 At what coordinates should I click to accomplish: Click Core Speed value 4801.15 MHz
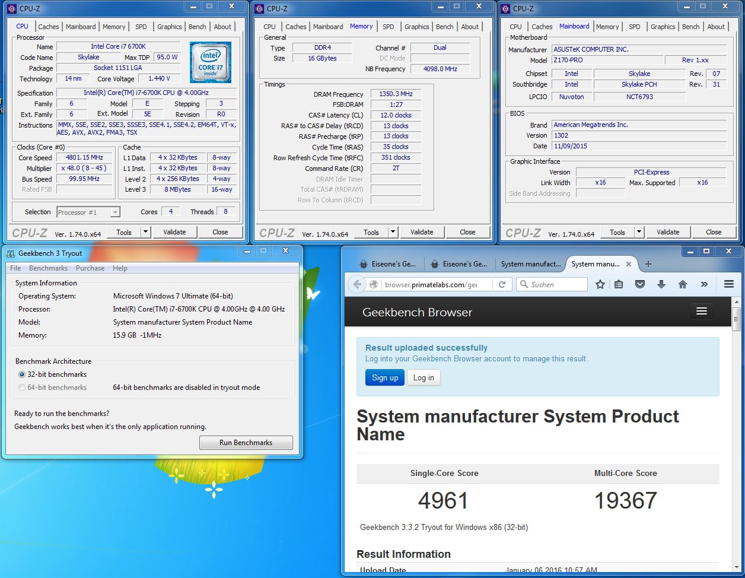85,157
